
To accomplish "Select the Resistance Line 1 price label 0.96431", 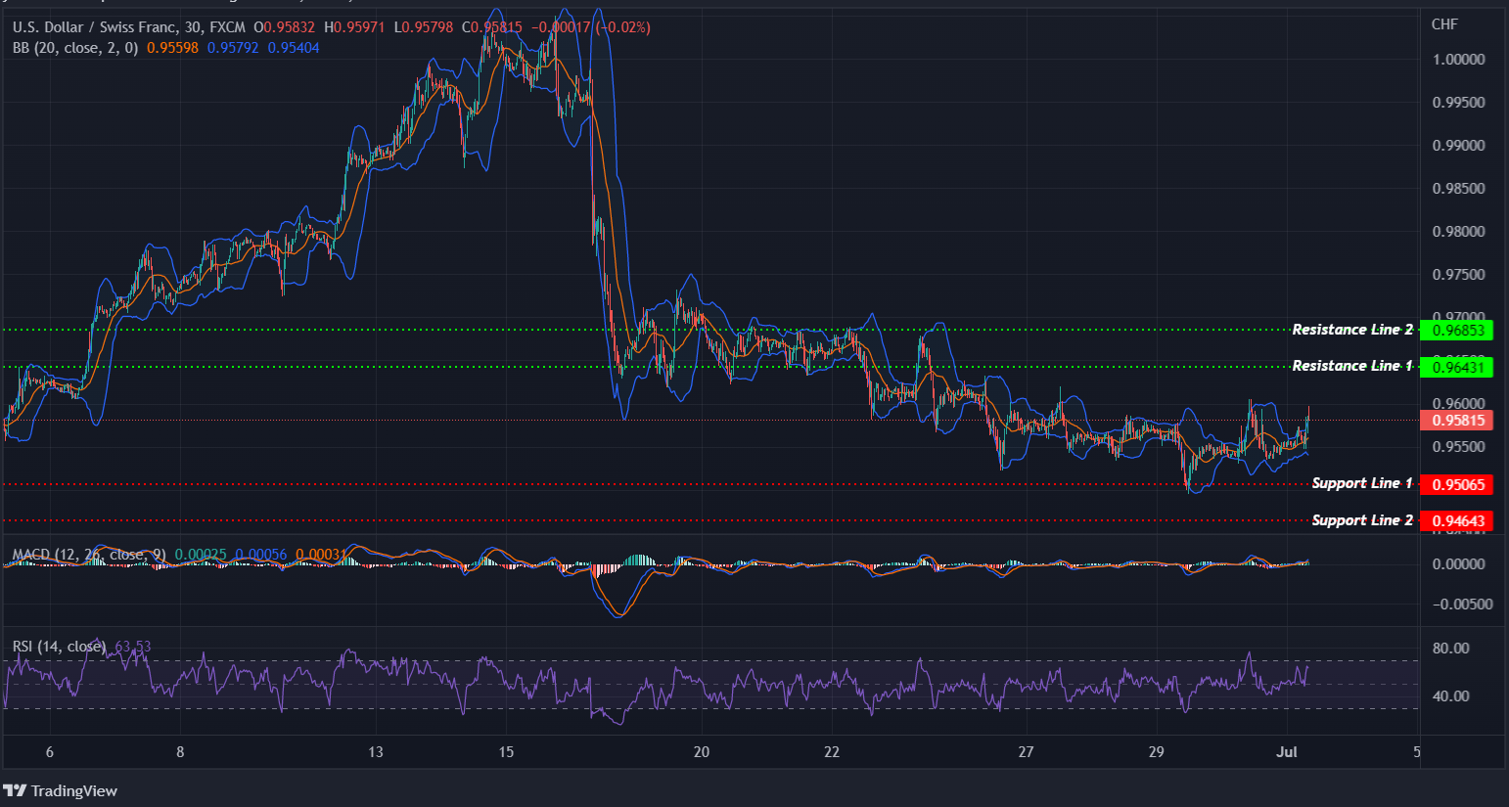I will click(1458, 368).
